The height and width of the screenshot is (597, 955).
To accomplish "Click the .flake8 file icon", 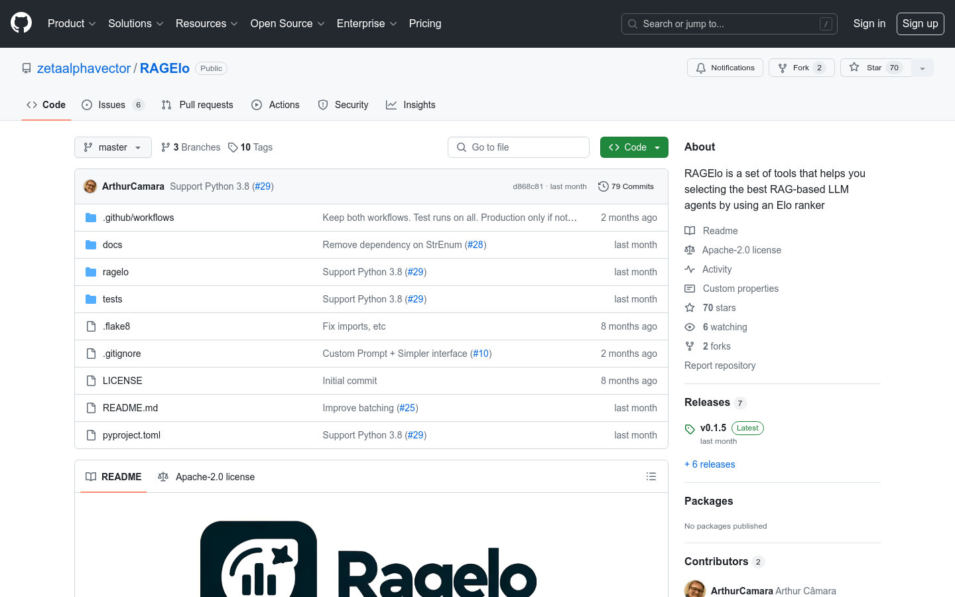I will [91, 326].
